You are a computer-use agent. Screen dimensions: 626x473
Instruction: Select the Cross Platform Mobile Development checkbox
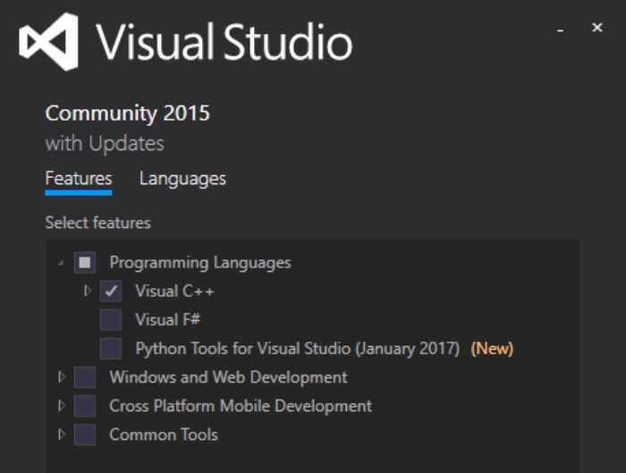coord(85,406)
